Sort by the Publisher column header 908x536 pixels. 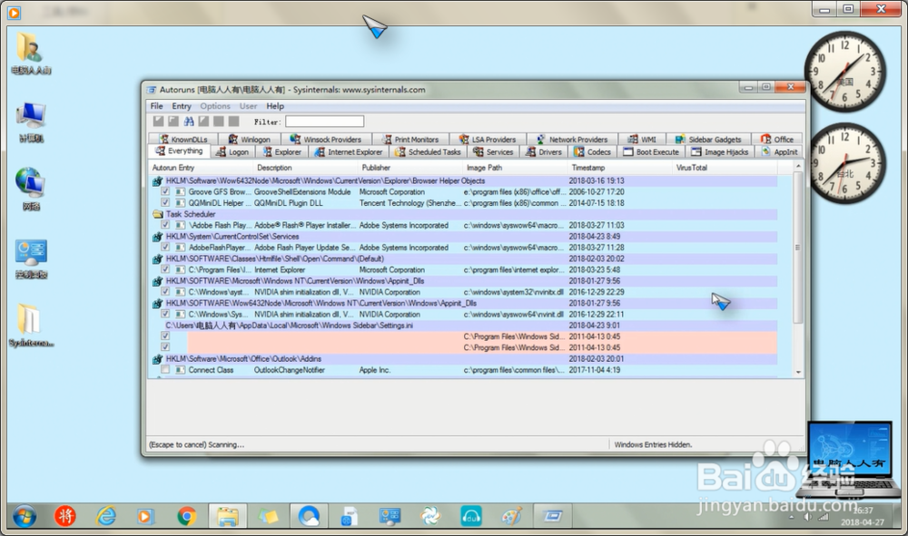[410, 168]
